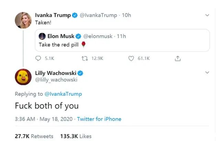Screen dimensions: 220x141
Task: Open the quoted Elon Musk tweet
Action: point(122,40)
